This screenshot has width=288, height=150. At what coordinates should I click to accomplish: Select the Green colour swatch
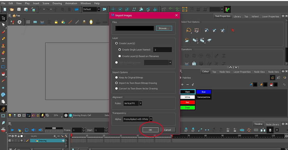point(187,108)
